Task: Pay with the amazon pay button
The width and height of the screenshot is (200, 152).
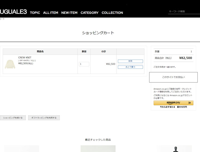Action: tap(173, 103)
